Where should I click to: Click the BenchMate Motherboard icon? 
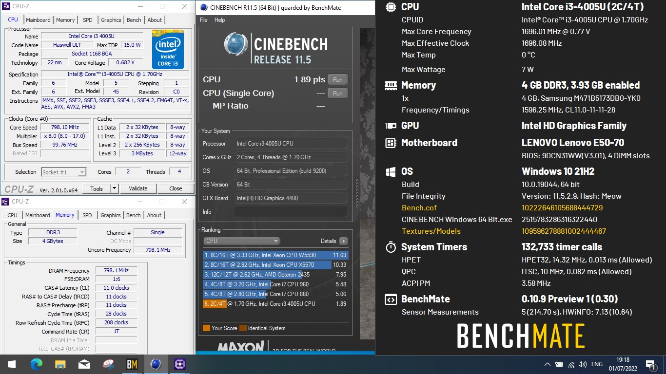(x=391, y=143)
